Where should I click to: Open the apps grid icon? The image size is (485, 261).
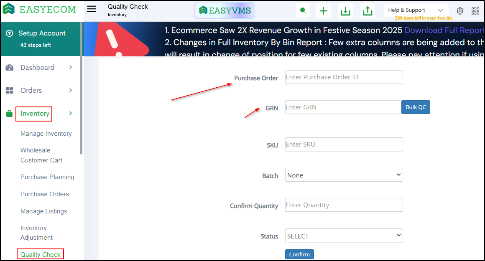click(475, 11)
